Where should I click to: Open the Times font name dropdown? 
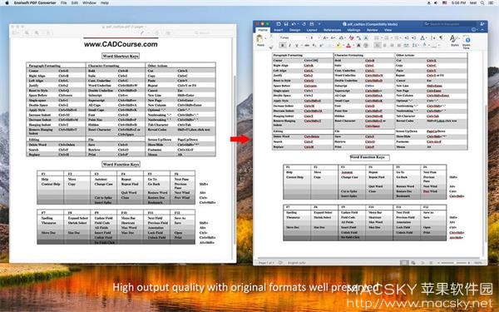tap(293, 37)
